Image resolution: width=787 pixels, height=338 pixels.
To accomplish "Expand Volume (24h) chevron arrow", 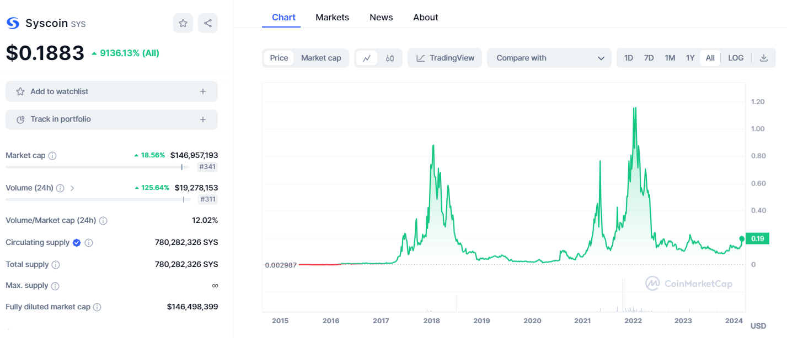I will point(72,188).
